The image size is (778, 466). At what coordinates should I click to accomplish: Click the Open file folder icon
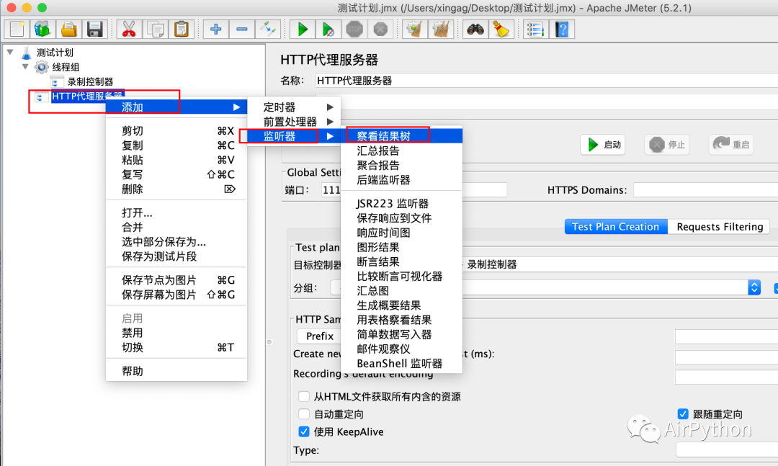68,30
